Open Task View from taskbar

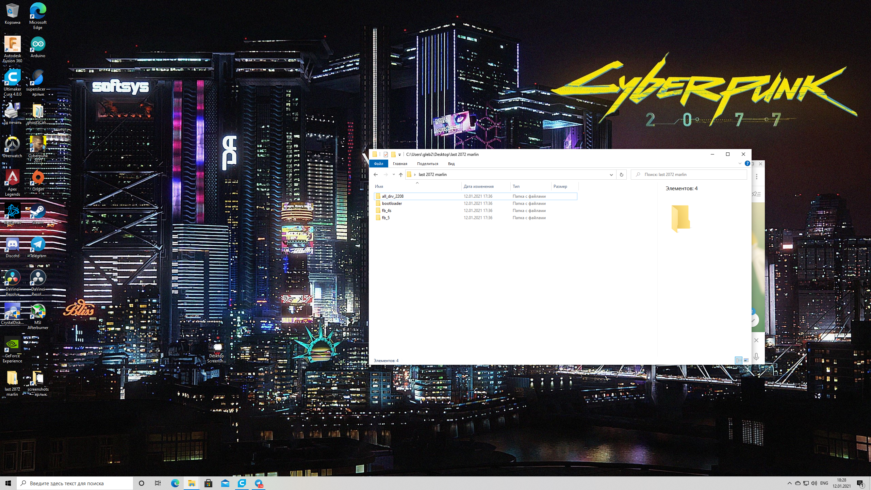point(158,483)
